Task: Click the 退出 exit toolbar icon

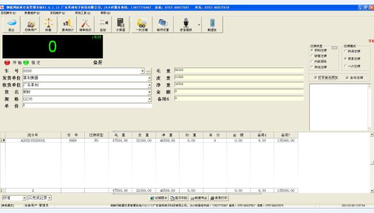Action: [11, 25]
